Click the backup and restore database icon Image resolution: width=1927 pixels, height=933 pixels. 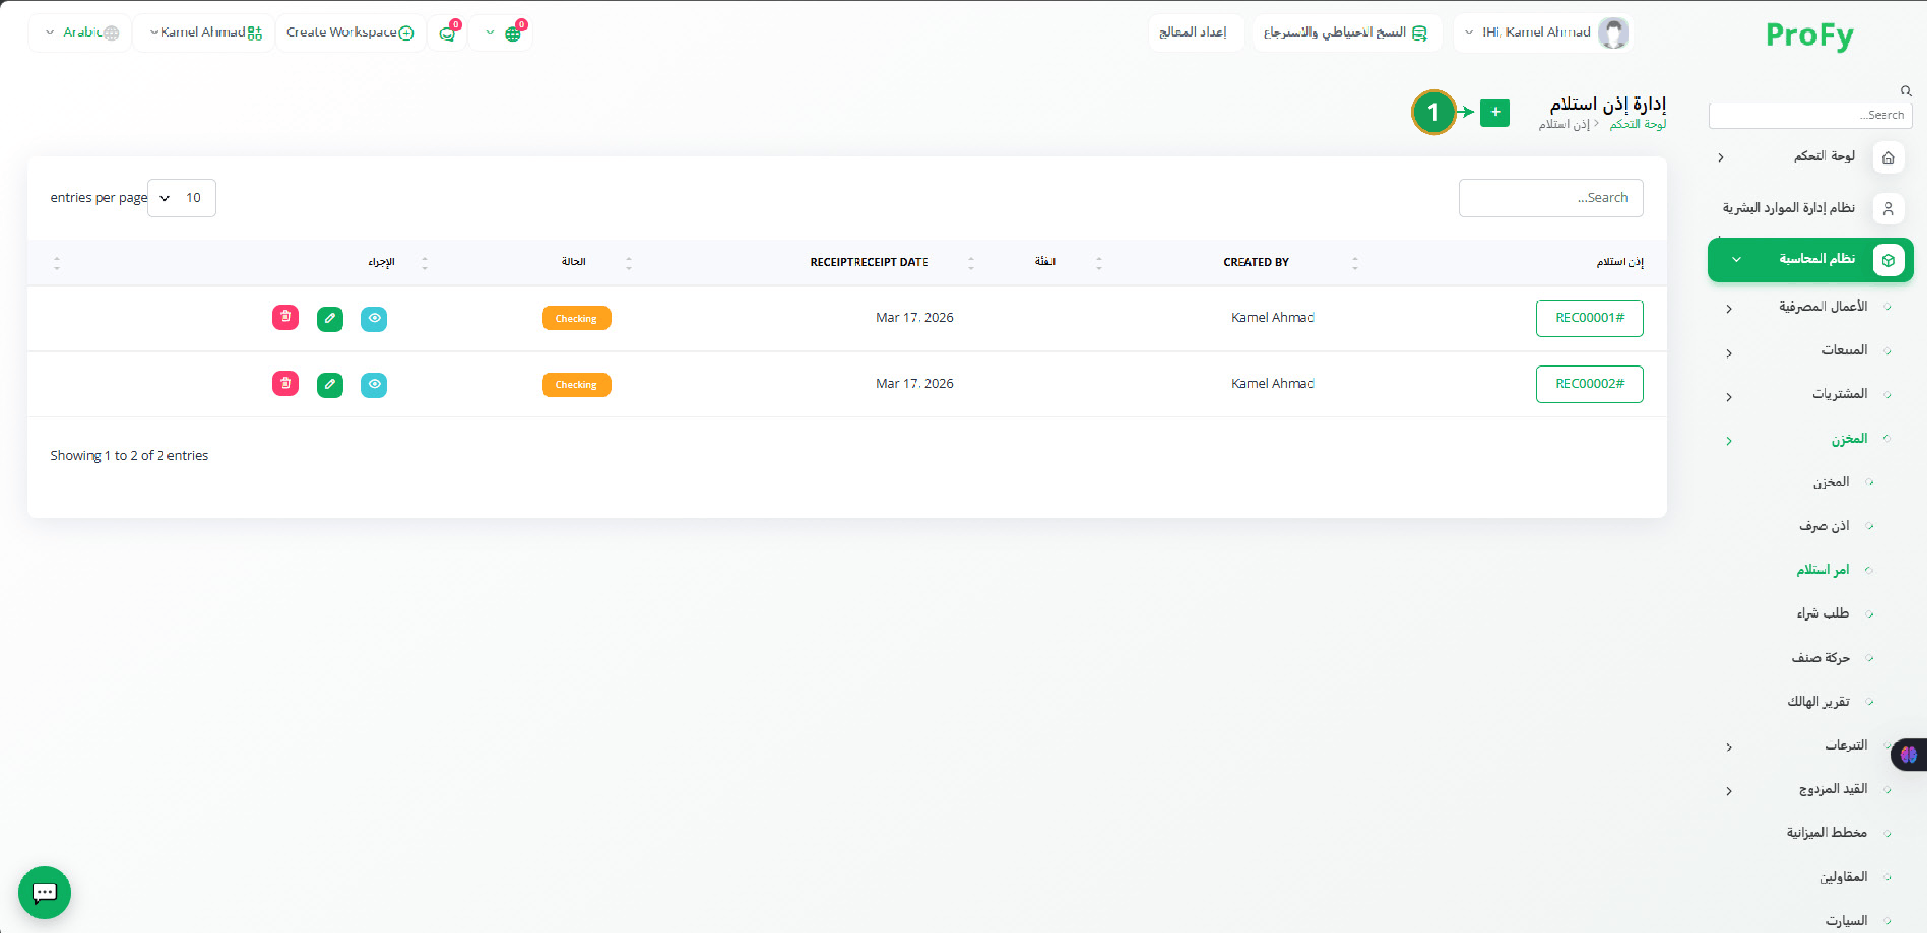[x=1419, y=33]
